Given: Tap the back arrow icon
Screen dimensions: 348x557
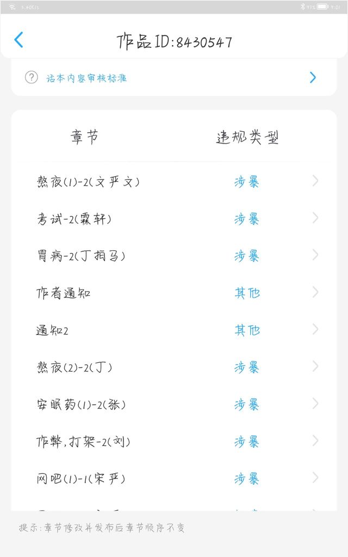Looking at the screenshot, I should click(18, 40).
